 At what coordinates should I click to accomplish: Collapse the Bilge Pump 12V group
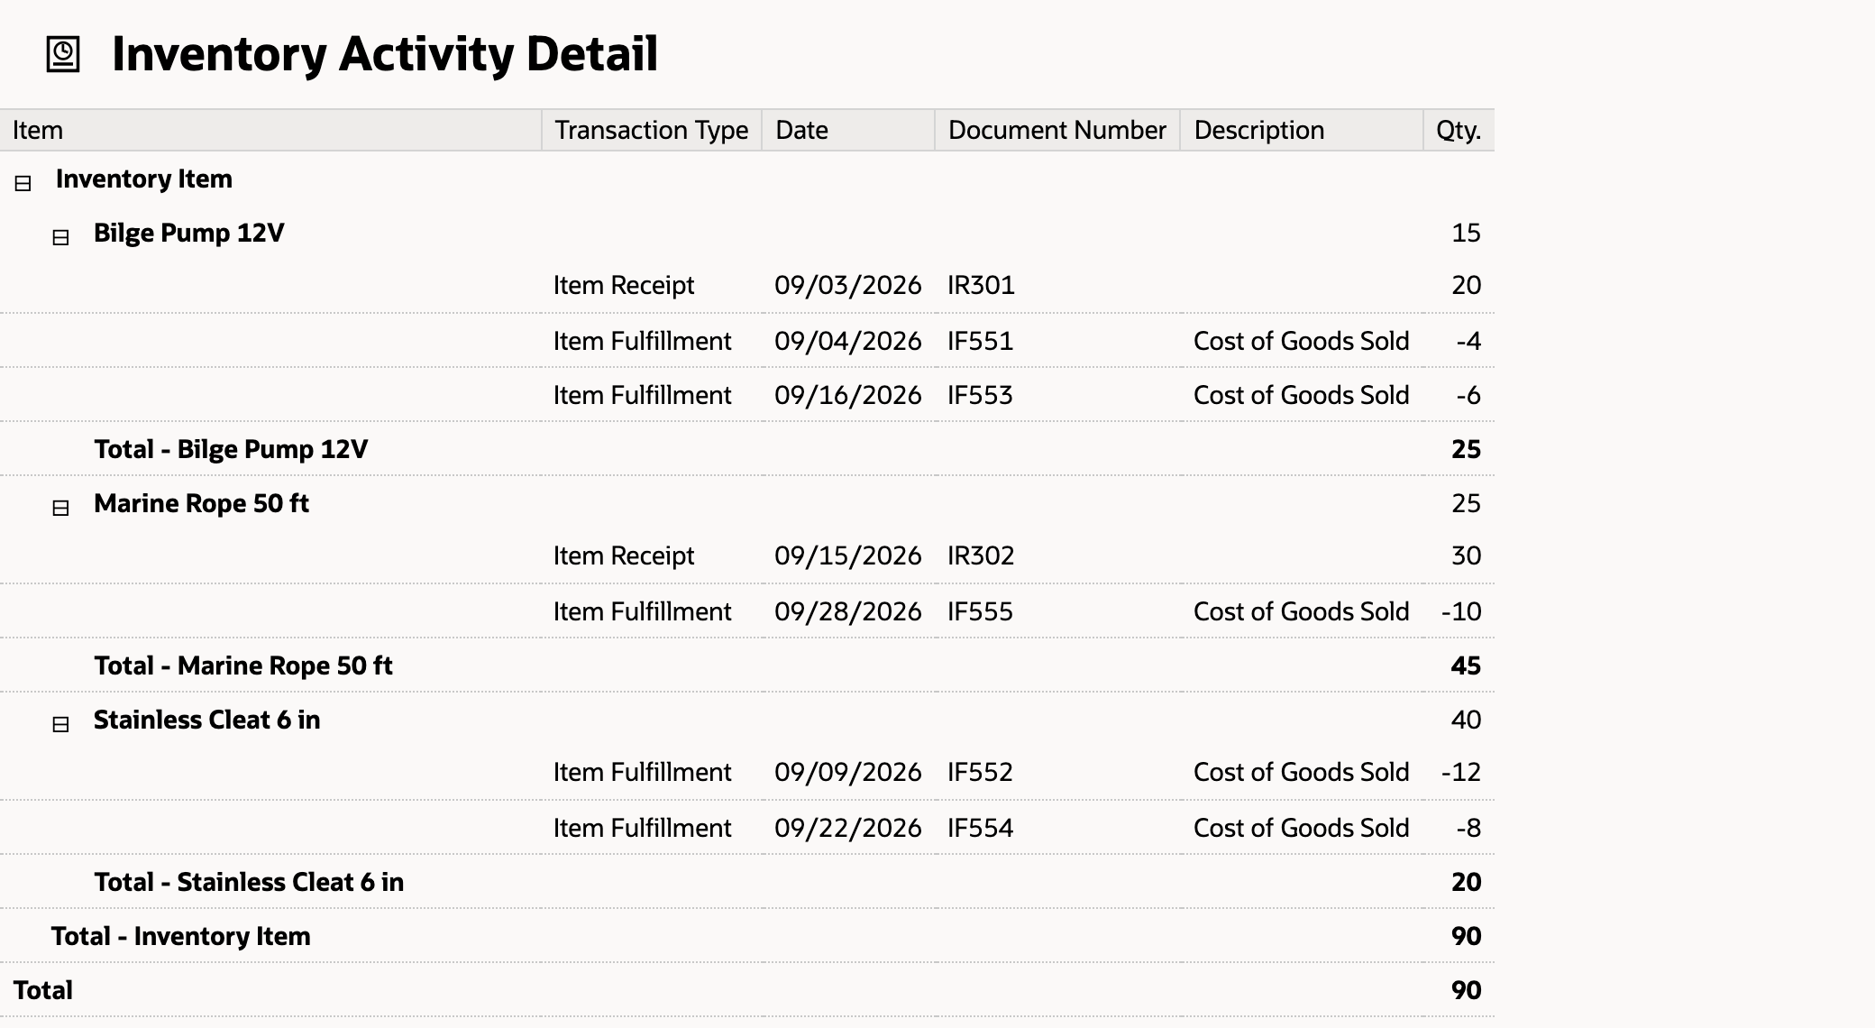pyautogui.click(x=60, y=237)
